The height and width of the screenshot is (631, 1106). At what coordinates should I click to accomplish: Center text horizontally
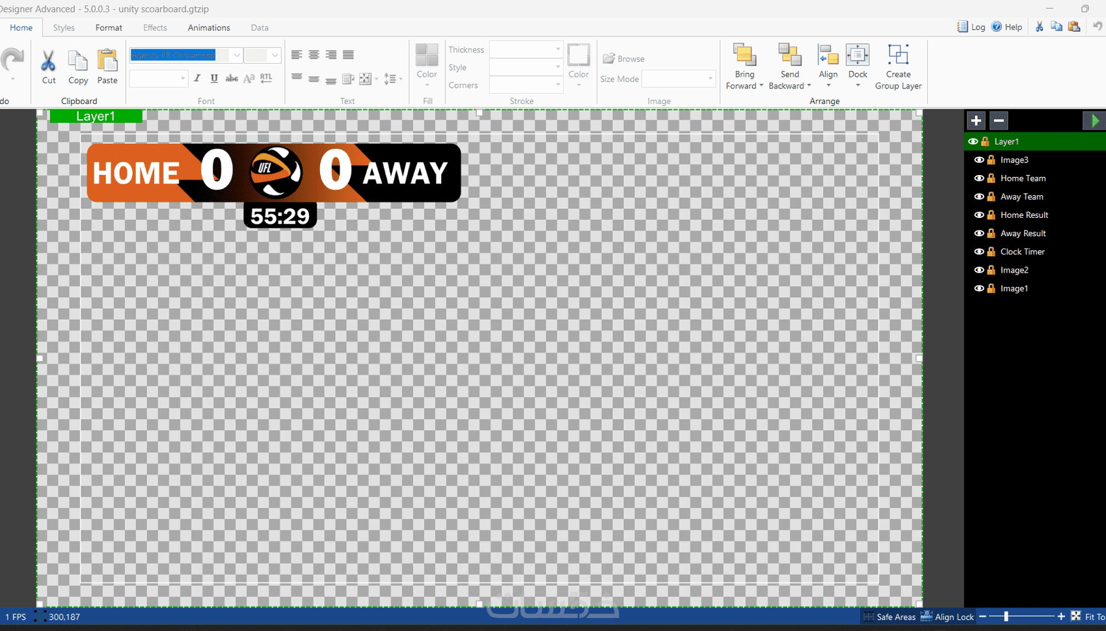click(314, 55)
